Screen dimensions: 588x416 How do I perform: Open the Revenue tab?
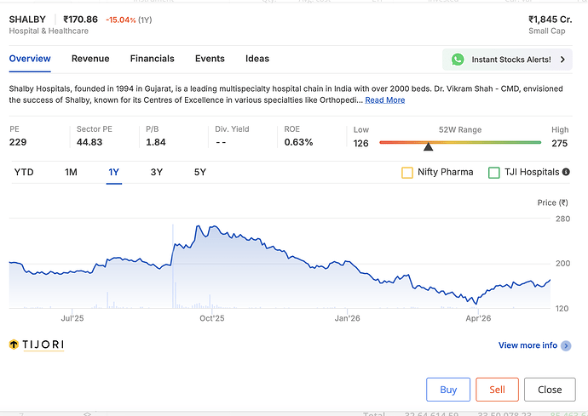point(90,59)
